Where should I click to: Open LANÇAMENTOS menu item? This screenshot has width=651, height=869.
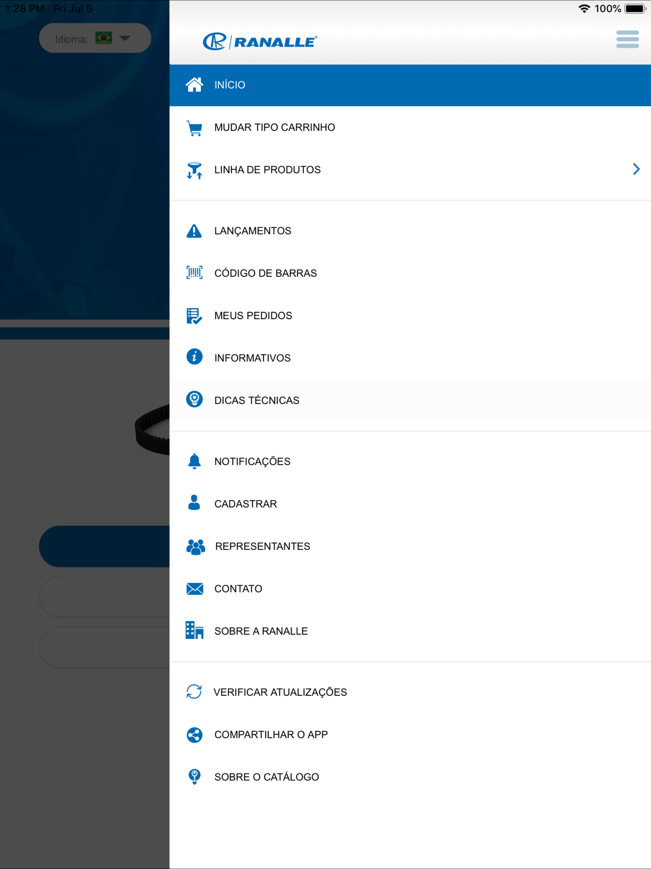tap(410, 231)
